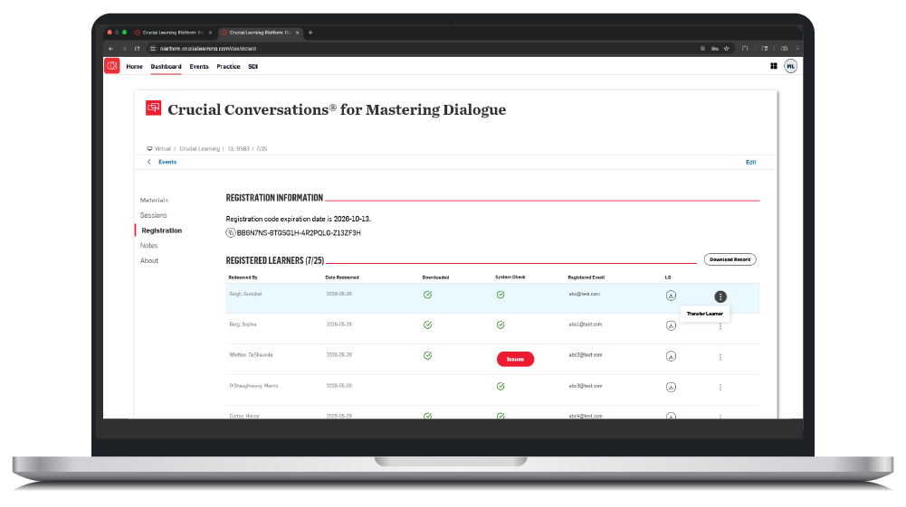906x507 pixels.
Task: Click email abc@test.com
Action: (x=584, y=294)
